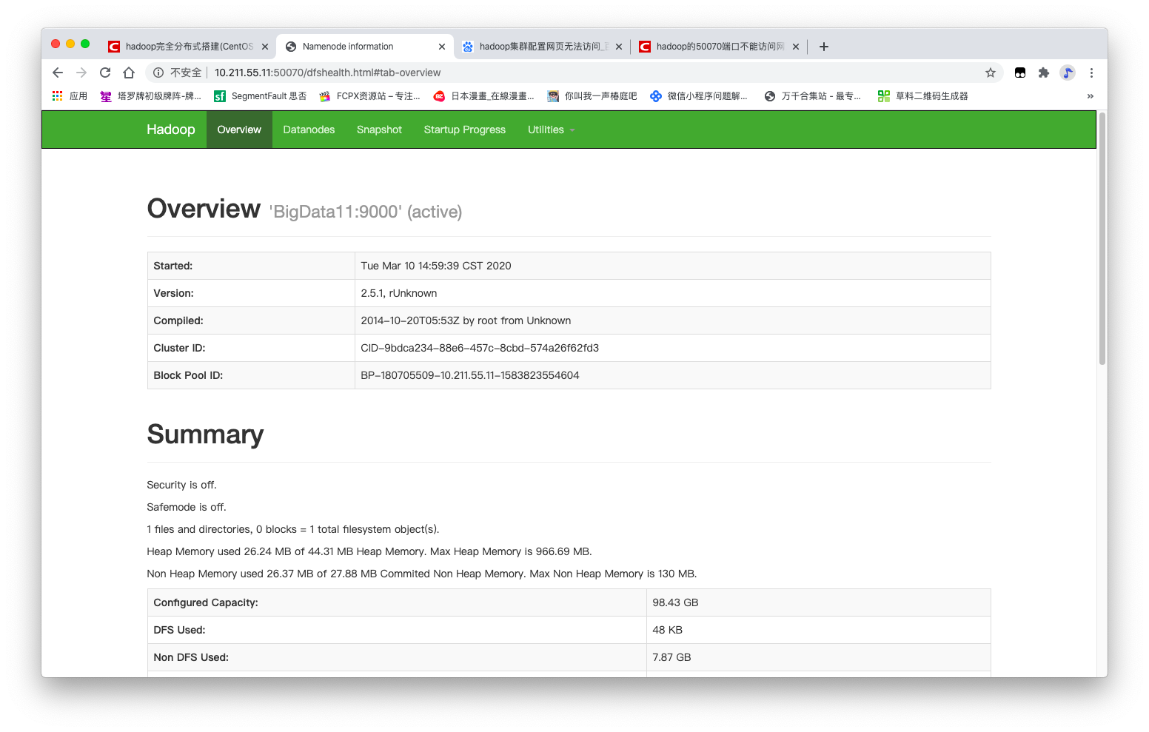Click the Compiled value 2014-10-20T05:53Z
This screenshot has width=1149, height=732.
pyautogui.click(x=466, y=320)
